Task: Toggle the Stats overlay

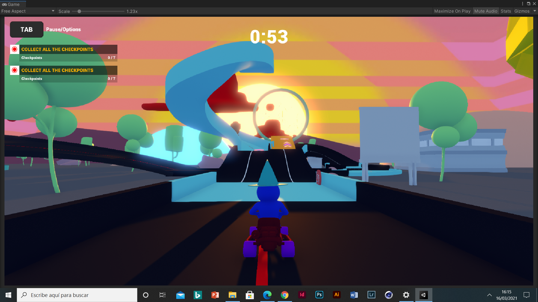Action: 505,11
